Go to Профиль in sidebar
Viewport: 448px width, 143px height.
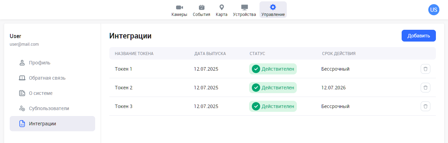click(x=39, y=63)
